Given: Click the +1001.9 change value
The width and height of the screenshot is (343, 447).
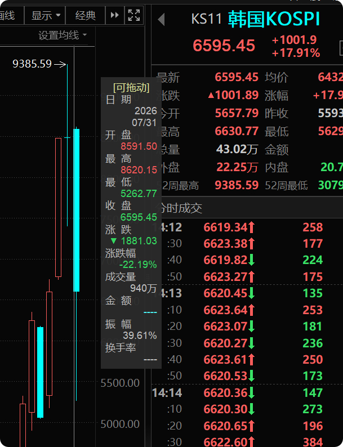Looking at the screenshot, I should pos(294,40).
